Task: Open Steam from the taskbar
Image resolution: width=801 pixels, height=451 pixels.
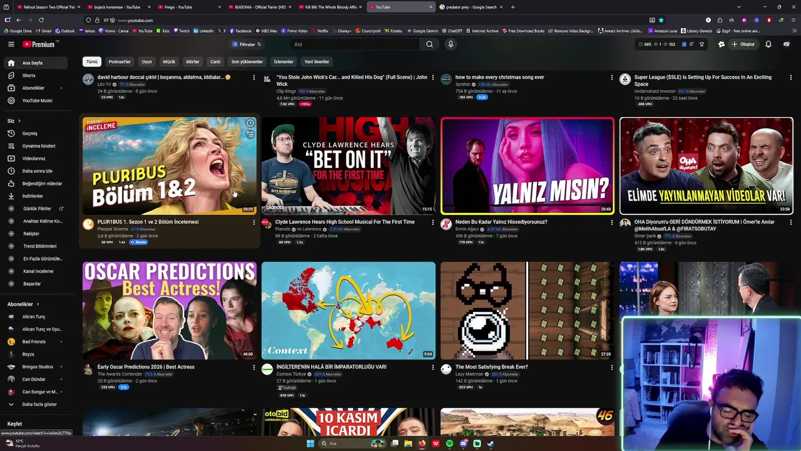Action: coord(491,443)
